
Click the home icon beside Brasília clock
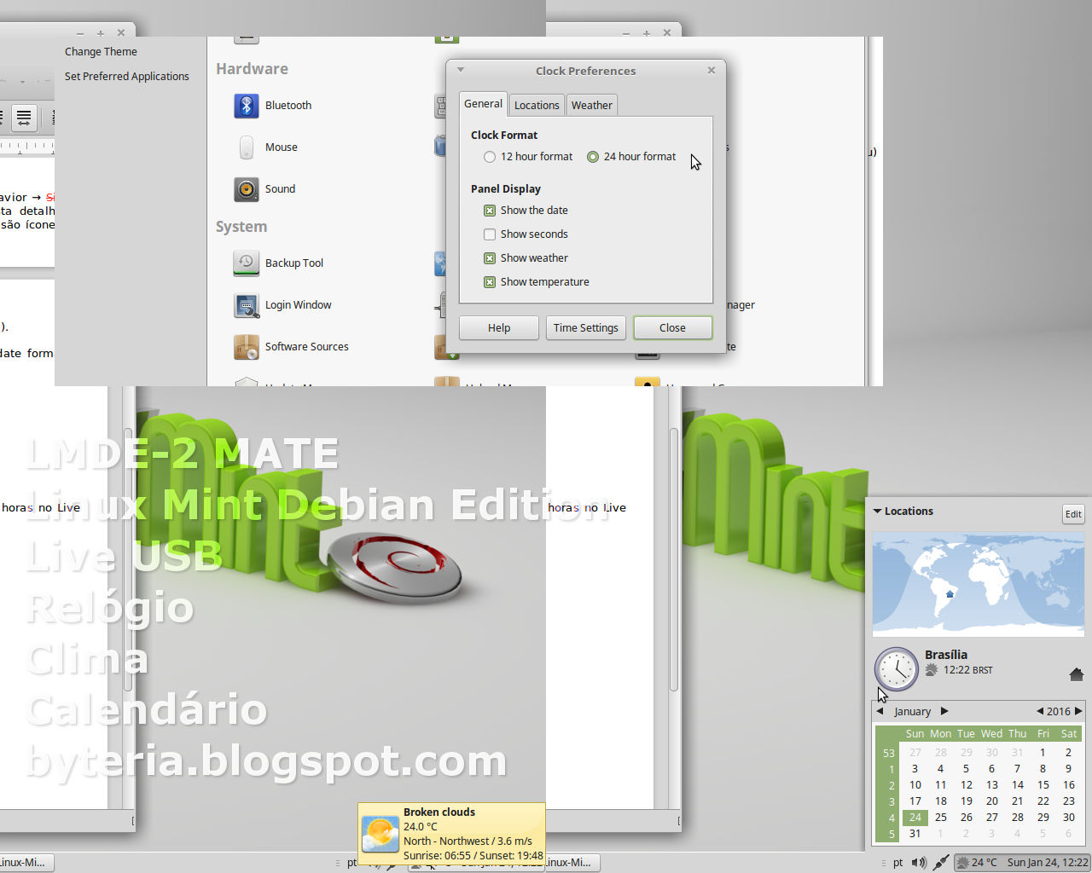[x=1076, y=674]
